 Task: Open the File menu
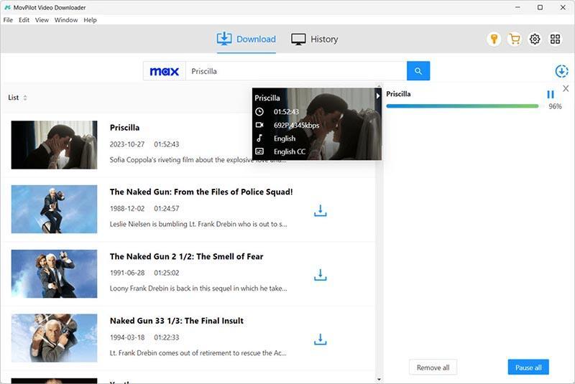point(8,20)
